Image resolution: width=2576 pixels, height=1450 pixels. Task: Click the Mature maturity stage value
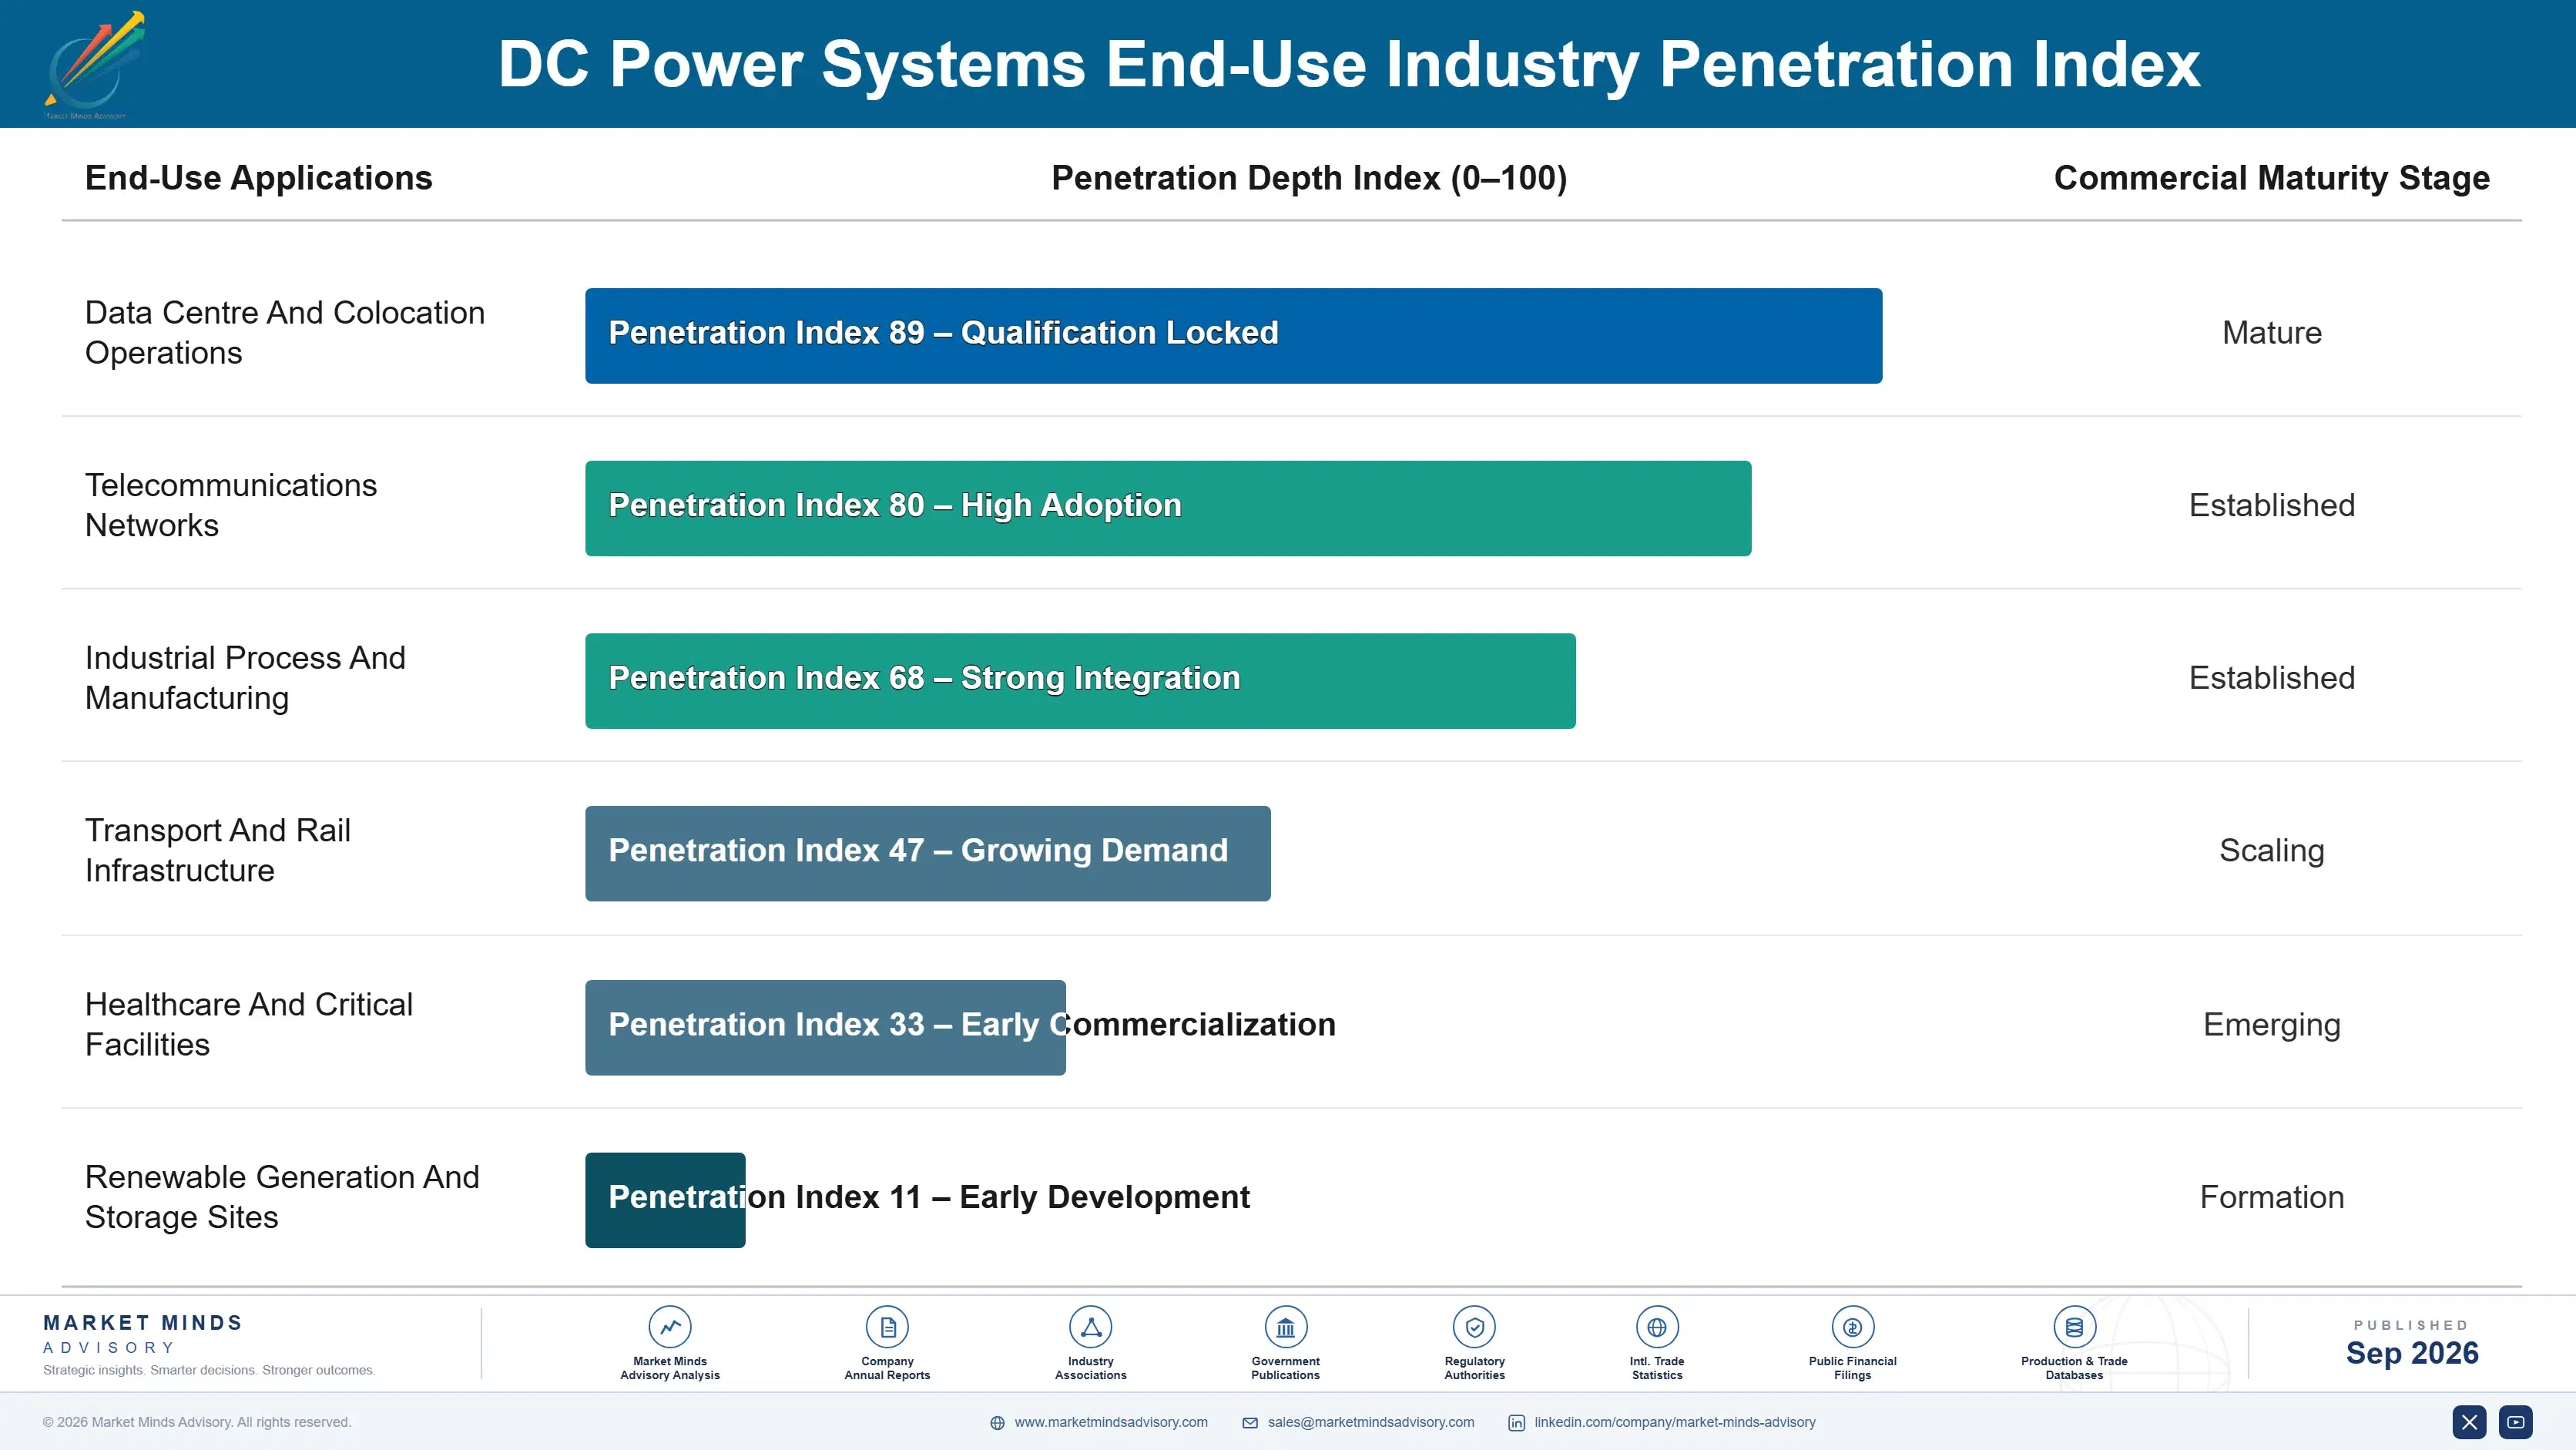point(2271,332)
